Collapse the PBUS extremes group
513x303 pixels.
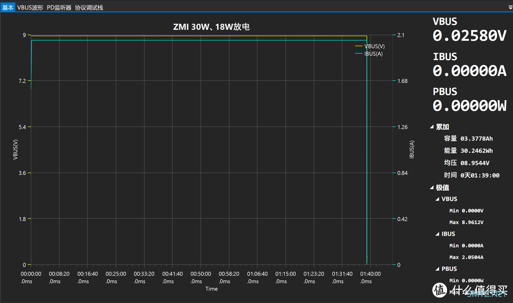(437, 269)
